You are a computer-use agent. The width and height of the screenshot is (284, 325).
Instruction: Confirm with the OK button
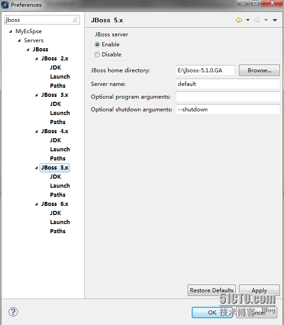pyautogui.click(x=212, y=312)
